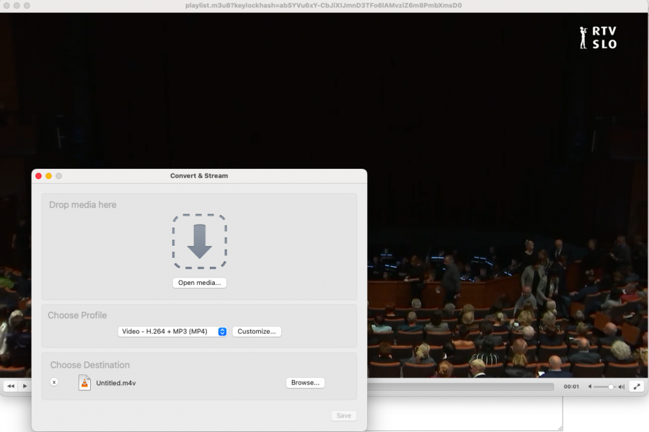Click the RTV SLO logo on video
The height and width of the screenshot is (432, 649).
[x=599, y=38]
